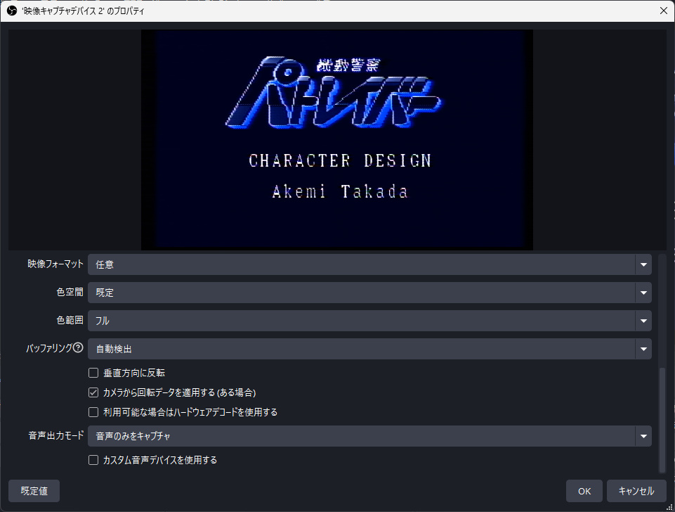Open the バッファリング dropdown showing 自動検出
Image resolution: width=675 pixels, height=512 pixels.
coord(369,349)
